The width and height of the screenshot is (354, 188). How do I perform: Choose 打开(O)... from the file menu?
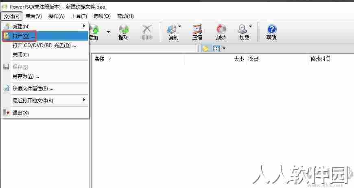pos(45,36)
